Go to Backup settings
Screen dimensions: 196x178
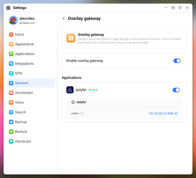pyautogui.click(x=31, y=122)
